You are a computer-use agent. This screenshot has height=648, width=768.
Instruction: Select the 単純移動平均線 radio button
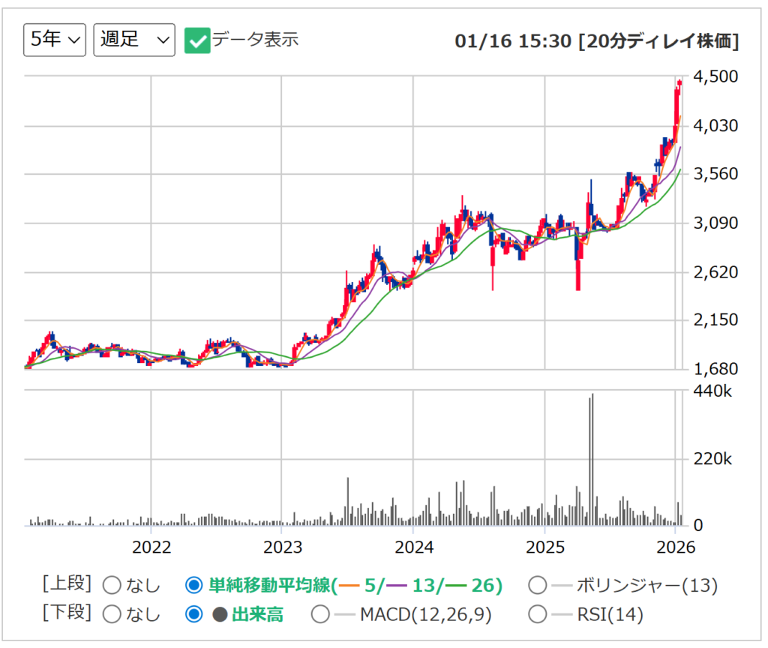click(x=194, y=585)
